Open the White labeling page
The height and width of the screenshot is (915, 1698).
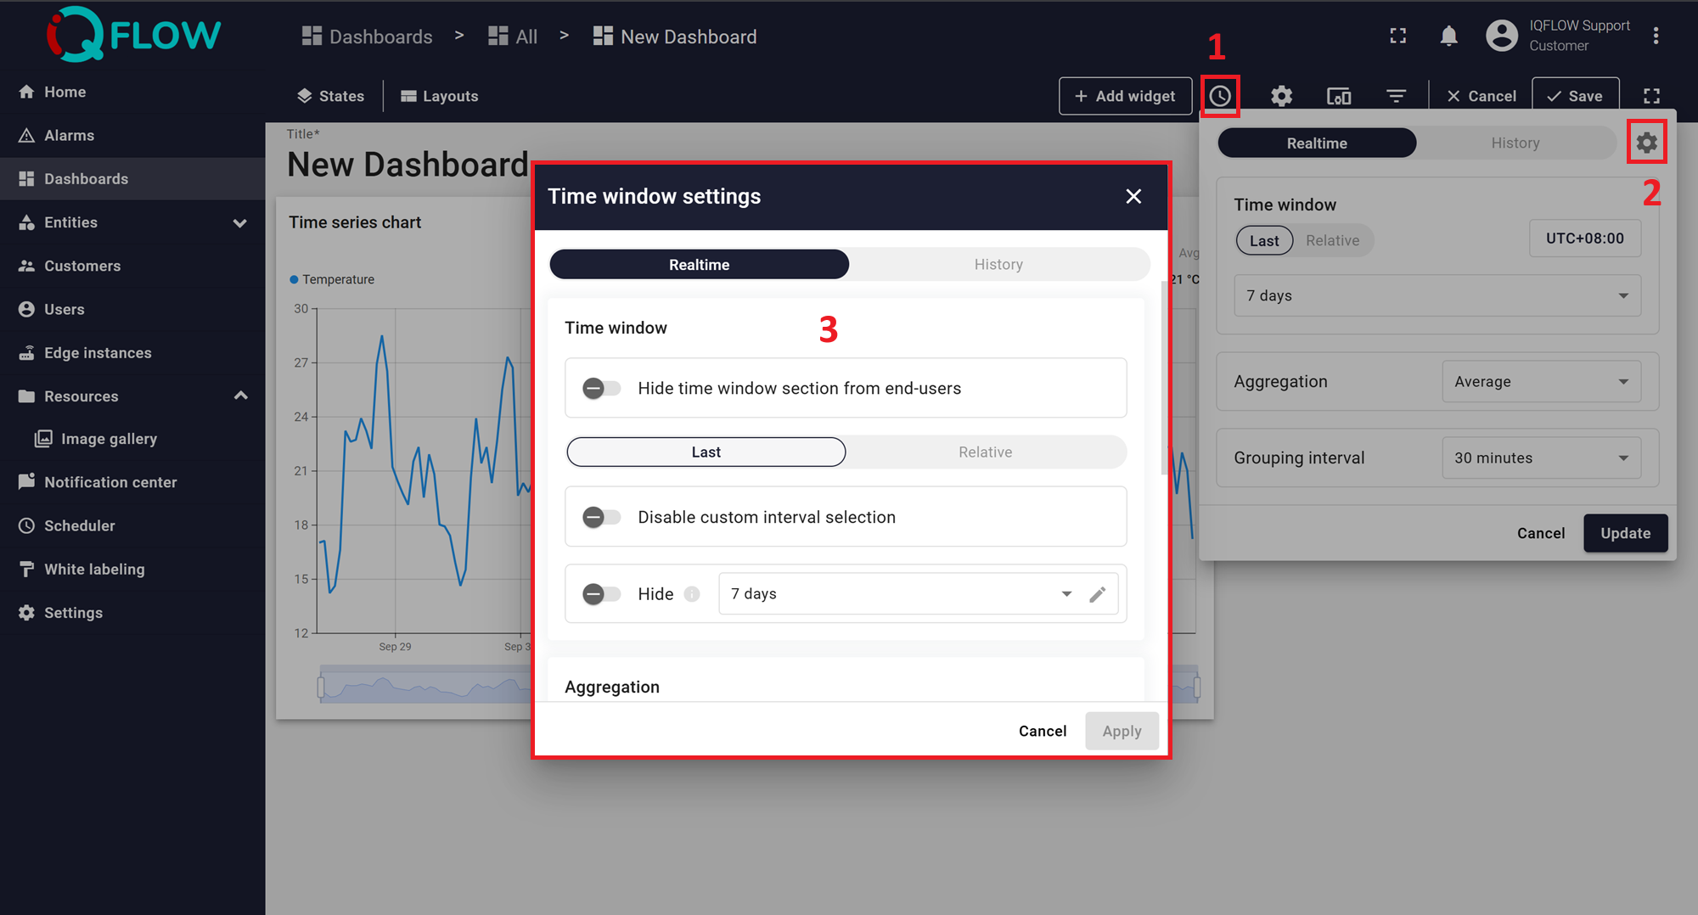pyautogui.click(x=93, y=569)
